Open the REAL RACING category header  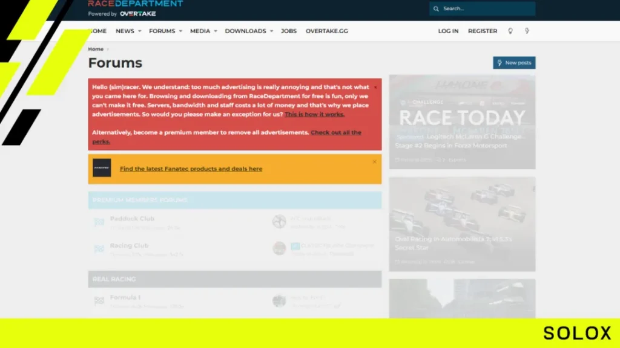[x=114, y=279]
